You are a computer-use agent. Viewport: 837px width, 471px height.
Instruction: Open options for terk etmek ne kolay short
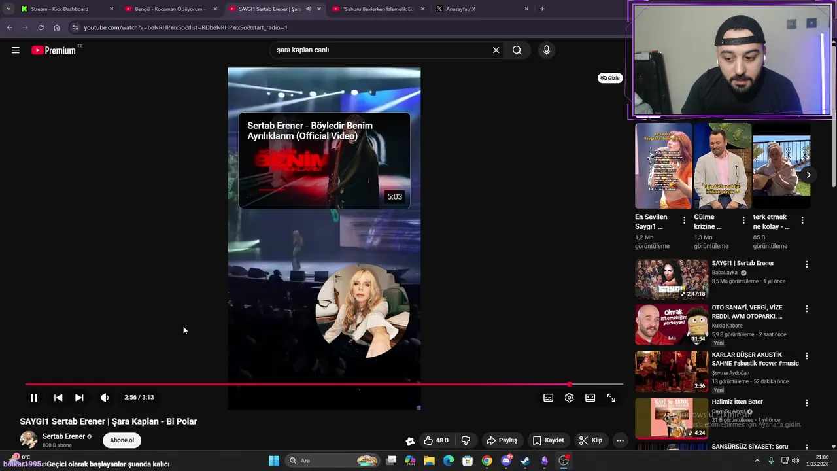tap(802, 220)
